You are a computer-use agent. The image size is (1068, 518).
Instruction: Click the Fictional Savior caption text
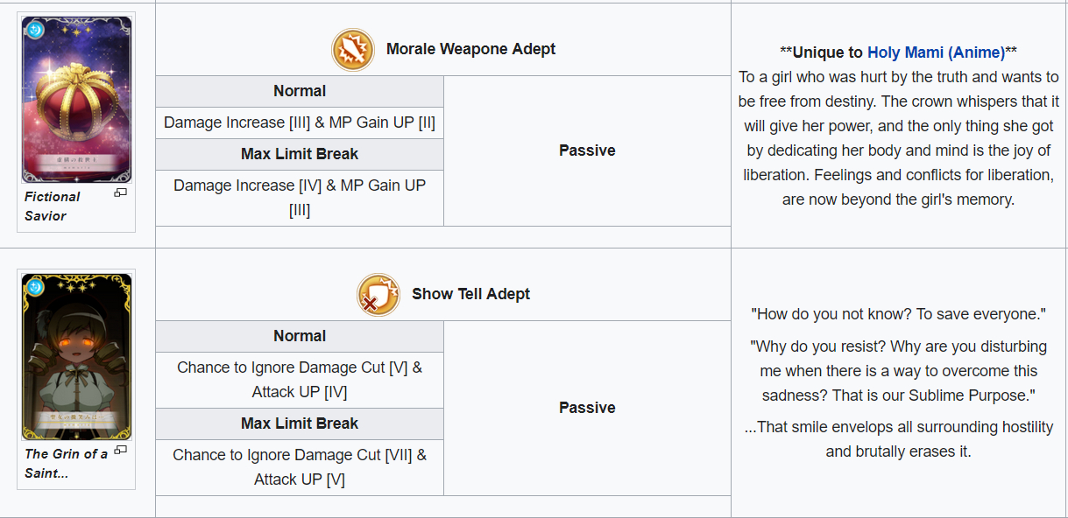click(x=53, y=206)
